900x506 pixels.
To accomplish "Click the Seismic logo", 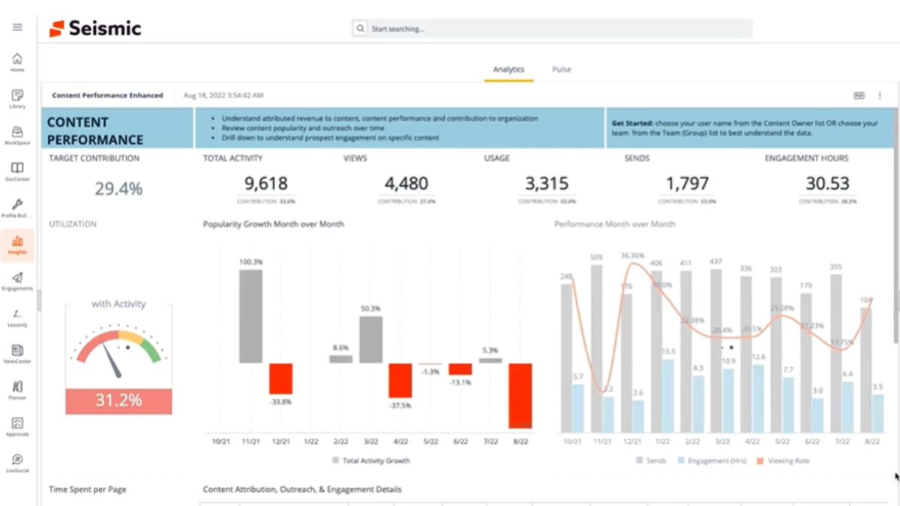I will (94, 28).
